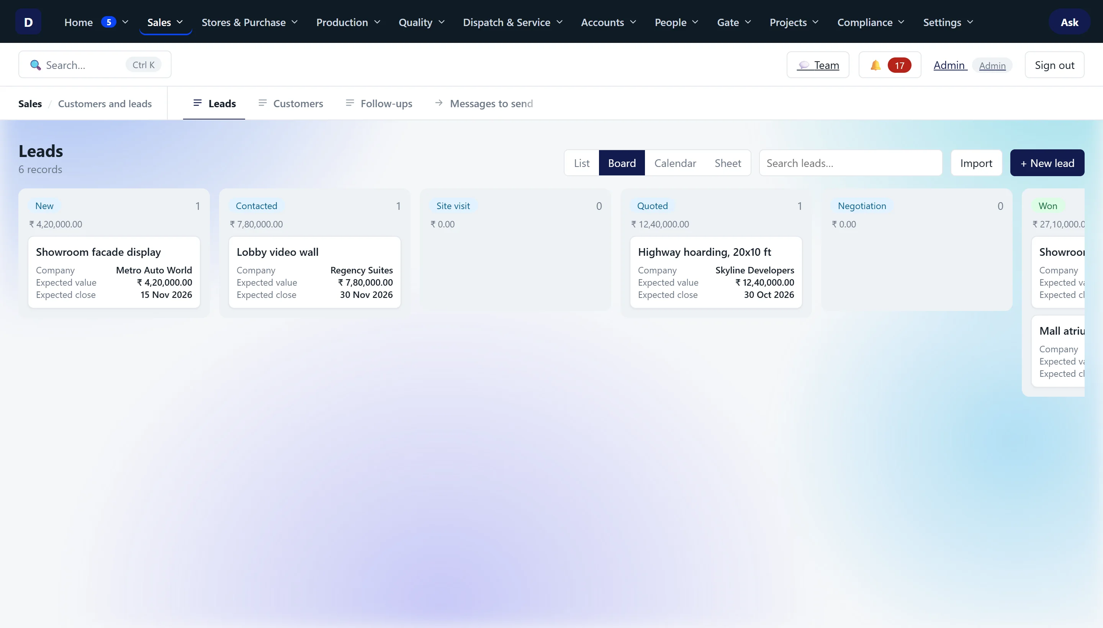Image resolution: width=1103 pixels, height=628 pixels.
Task: Click the magnifier icon in global search
Action: point(35,65)
